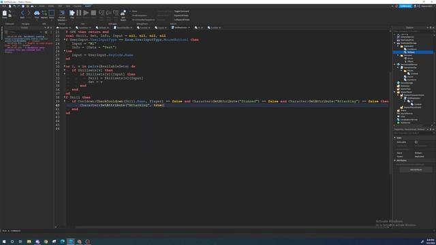Open Microsoft Edge from the taskbar
The image size is (436, 245).
(63, 242)
